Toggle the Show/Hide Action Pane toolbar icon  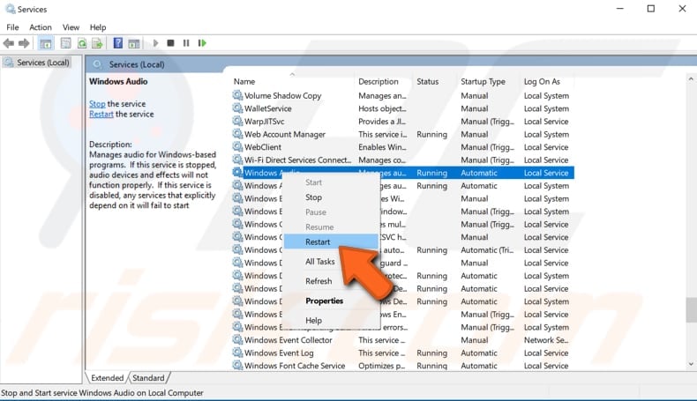tap(134, 43)
